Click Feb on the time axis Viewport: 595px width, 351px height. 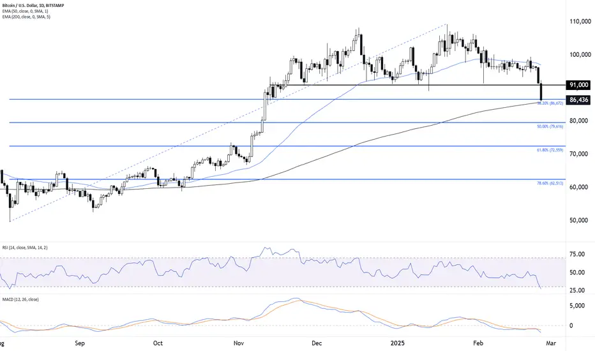point(478,343)
